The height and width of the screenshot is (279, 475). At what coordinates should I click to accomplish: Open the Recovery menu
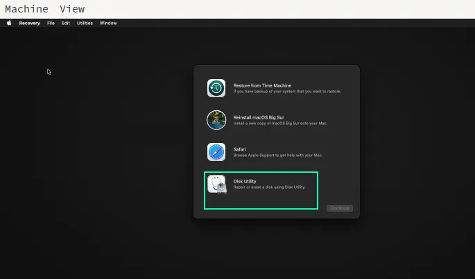29,23
